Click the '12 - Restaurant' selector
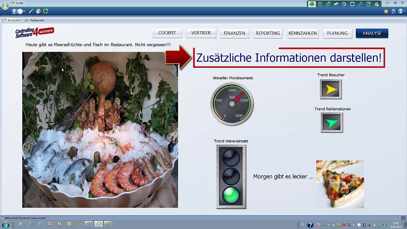Image resolution: width=407 pixels, height=229 pixels. [34, 20]
